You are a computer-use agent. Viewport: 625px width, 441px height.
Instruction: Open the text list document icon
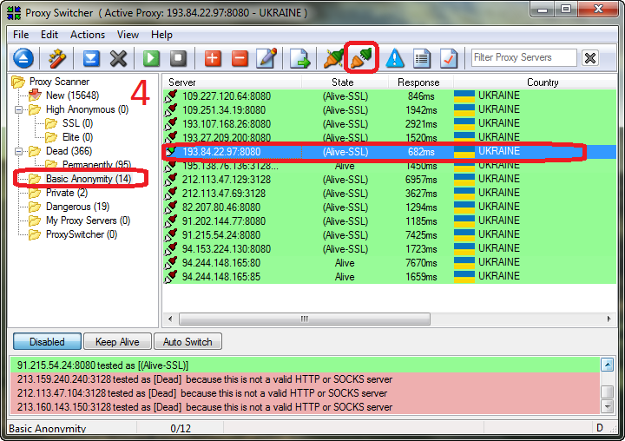(x=422, y=58)
